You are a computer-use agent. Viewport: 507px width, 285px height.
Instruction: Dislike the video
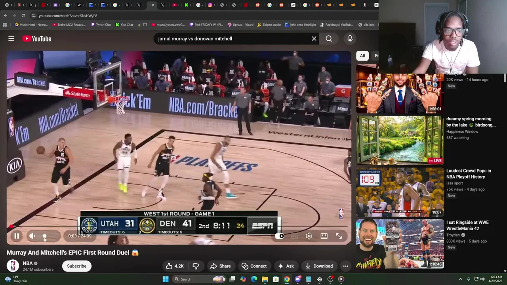(x=196, y=266)
